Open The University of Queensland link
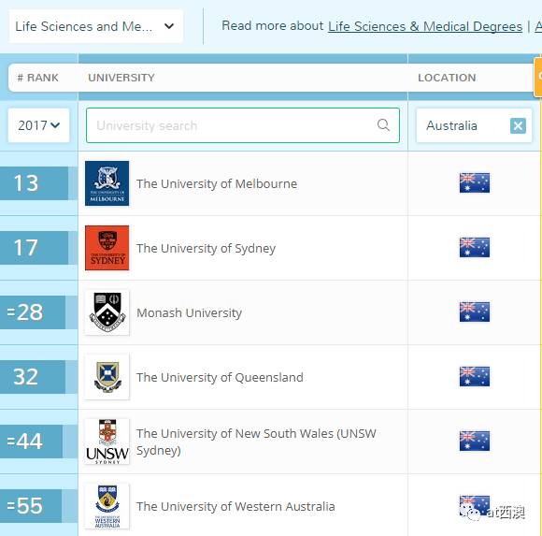 pyautogui.click(x=220, y=377)
